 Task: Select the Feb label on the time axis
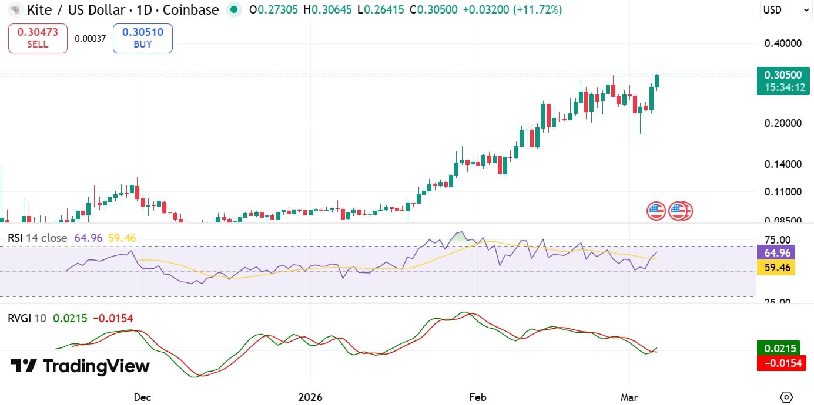477,397
